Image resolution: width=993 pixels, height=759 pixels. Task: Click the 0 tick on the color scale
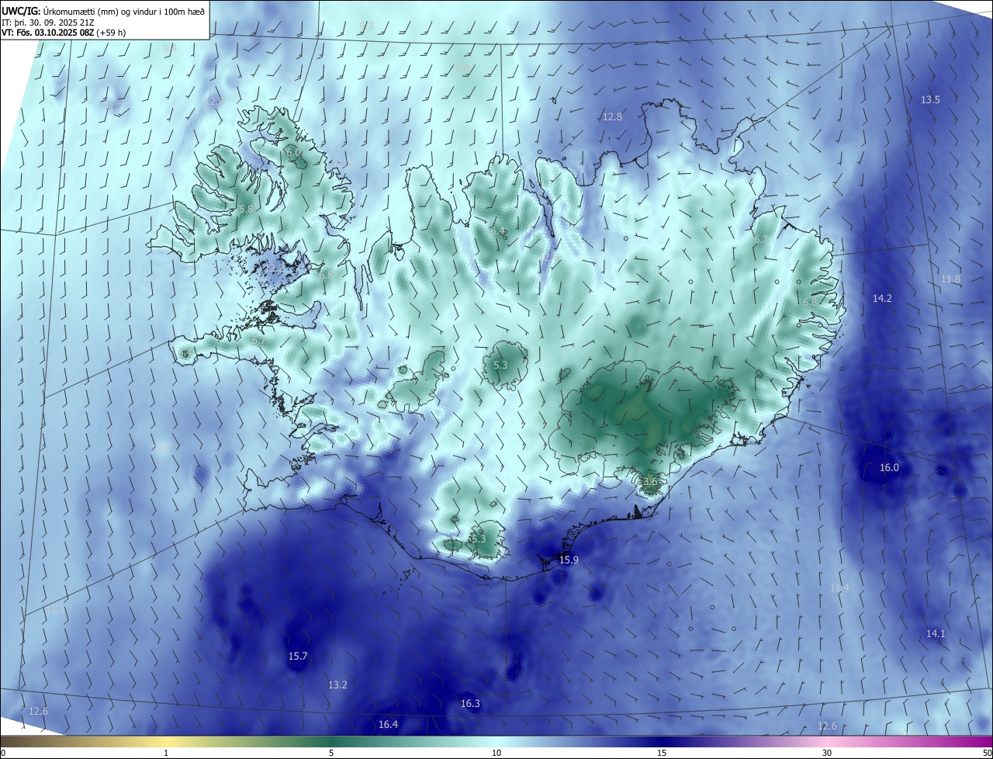[x=2, y=753]
